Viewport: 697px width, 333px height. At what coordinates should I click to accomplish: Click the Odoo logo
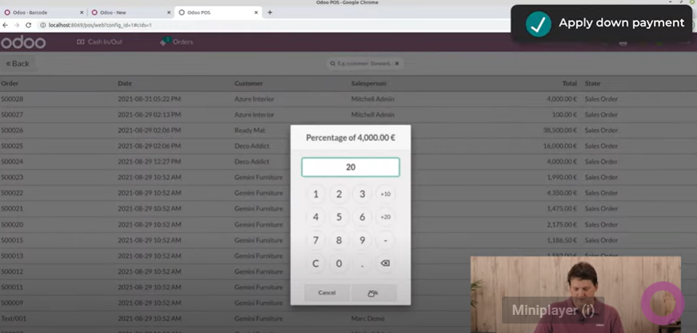[x=23, y=43]
